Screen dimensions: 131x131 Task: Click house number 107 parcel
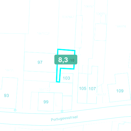point(92,89)
